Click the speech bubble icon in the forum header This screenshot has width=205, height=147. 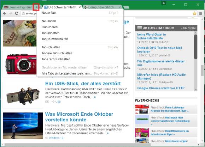click(139, 28)
